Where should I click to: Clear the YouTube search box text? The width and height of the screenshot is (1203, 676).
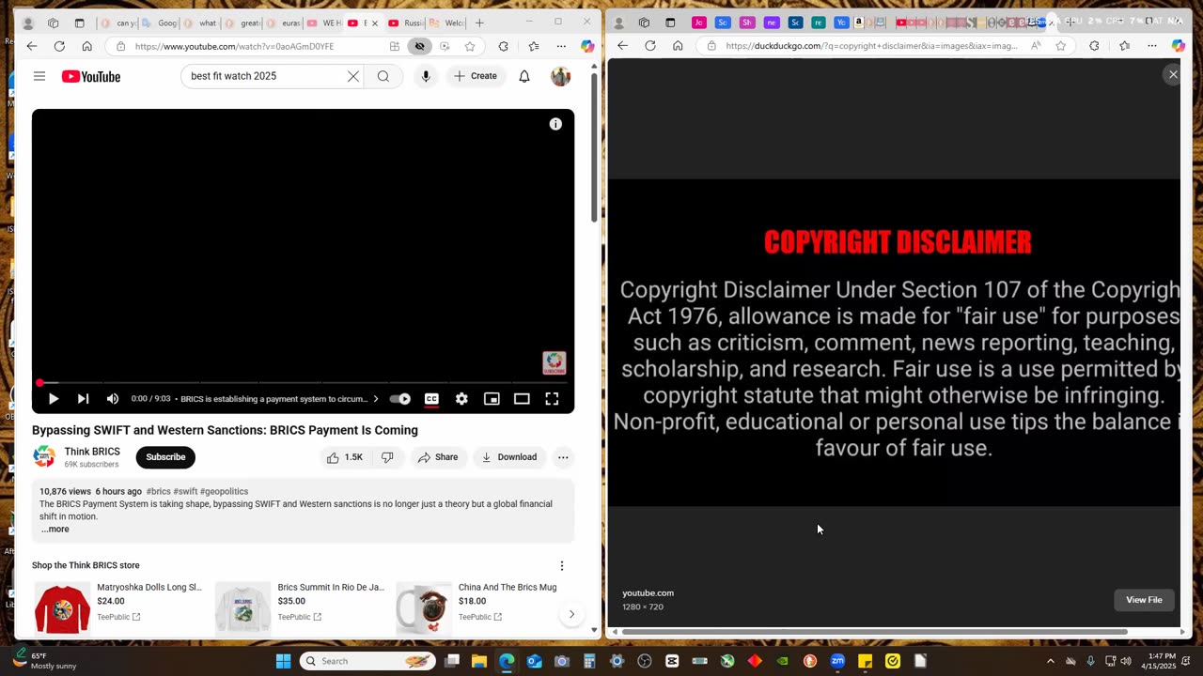pyautogui.click(x=353, y=76)
